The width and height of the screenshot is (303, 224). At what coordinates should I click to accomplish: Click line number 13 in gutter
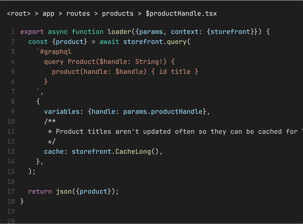(11, 152)
